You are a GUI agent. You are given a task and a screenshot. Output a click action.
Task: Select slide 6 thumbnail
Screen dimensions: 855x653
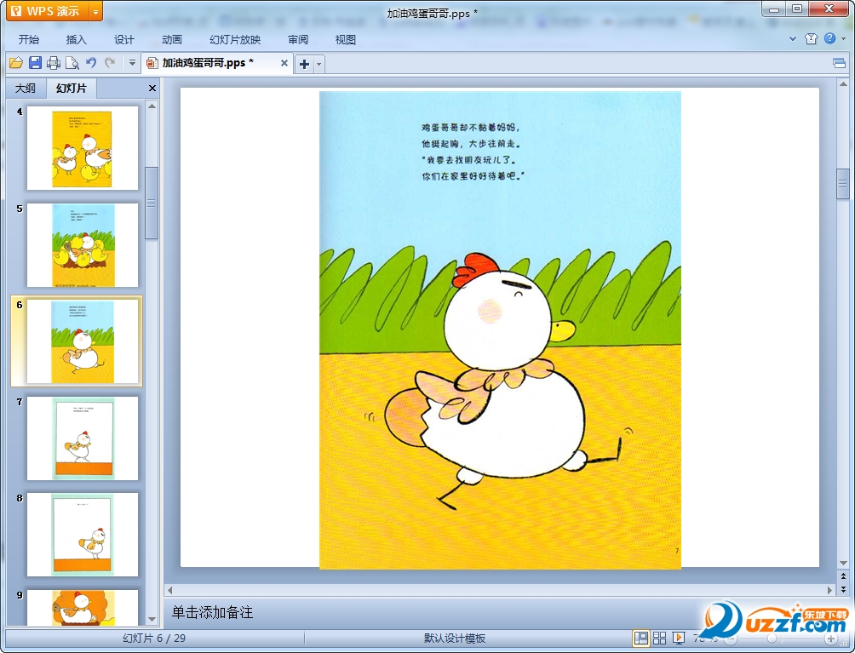(83, 341)
